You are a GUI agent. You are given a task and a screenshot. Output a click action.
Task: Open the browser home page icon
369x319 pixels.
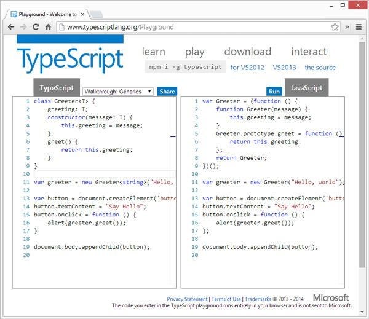[x=48, y=27]
